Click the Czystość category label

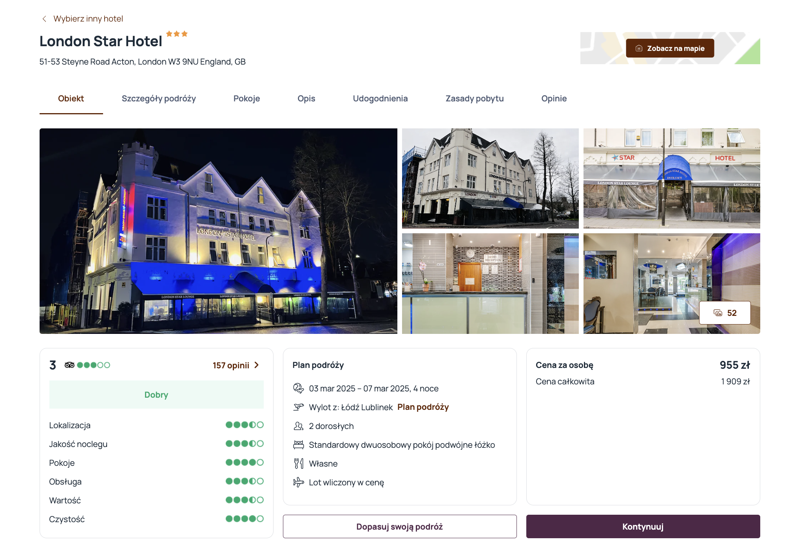67,519
